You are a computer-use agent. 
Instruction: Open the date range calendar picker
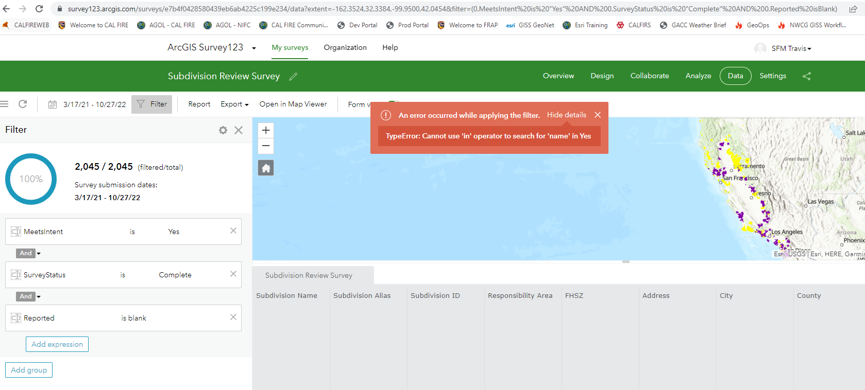tap(53, 104)
